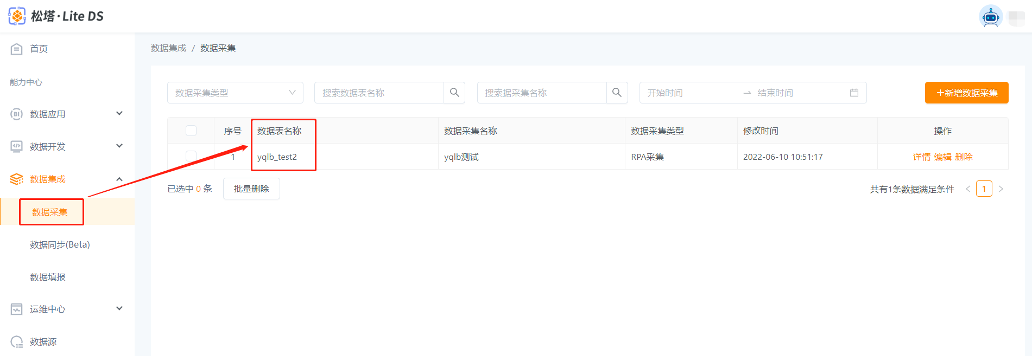Screen dimensions: 1032x356
Task: Focus the 搜索数据表名称 input field
Action: point(379,93)
